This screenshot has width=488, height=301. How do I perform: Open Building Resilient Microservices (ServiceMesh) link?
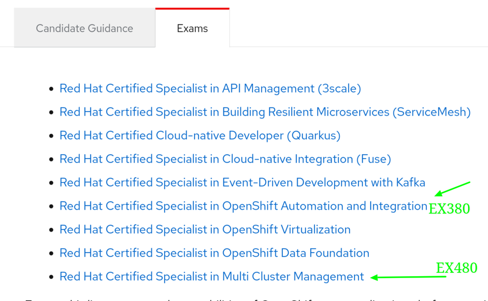265,112
